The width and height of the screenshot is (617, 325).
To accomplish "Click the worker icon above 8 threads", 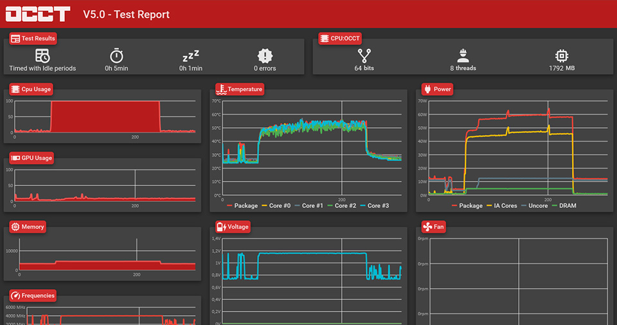I will 463,56.
